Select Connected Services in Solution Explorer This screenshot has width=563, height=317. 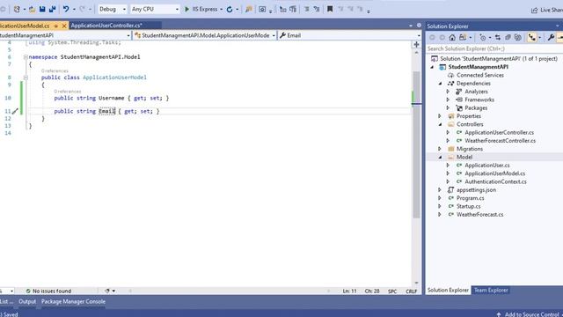pos(480,75)
